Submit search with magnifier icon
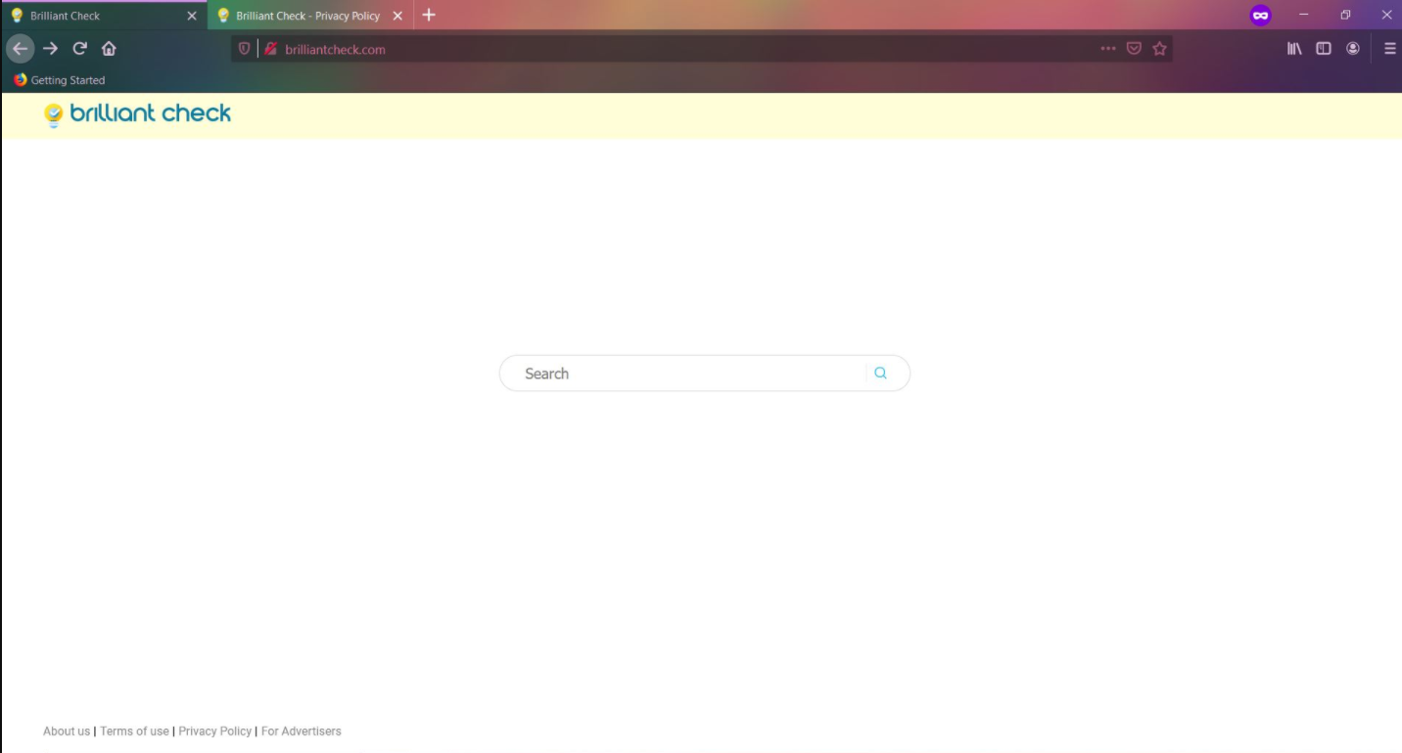Image resolution: width=1402 pixels, height=753 pixels. [x=881, y=373]
